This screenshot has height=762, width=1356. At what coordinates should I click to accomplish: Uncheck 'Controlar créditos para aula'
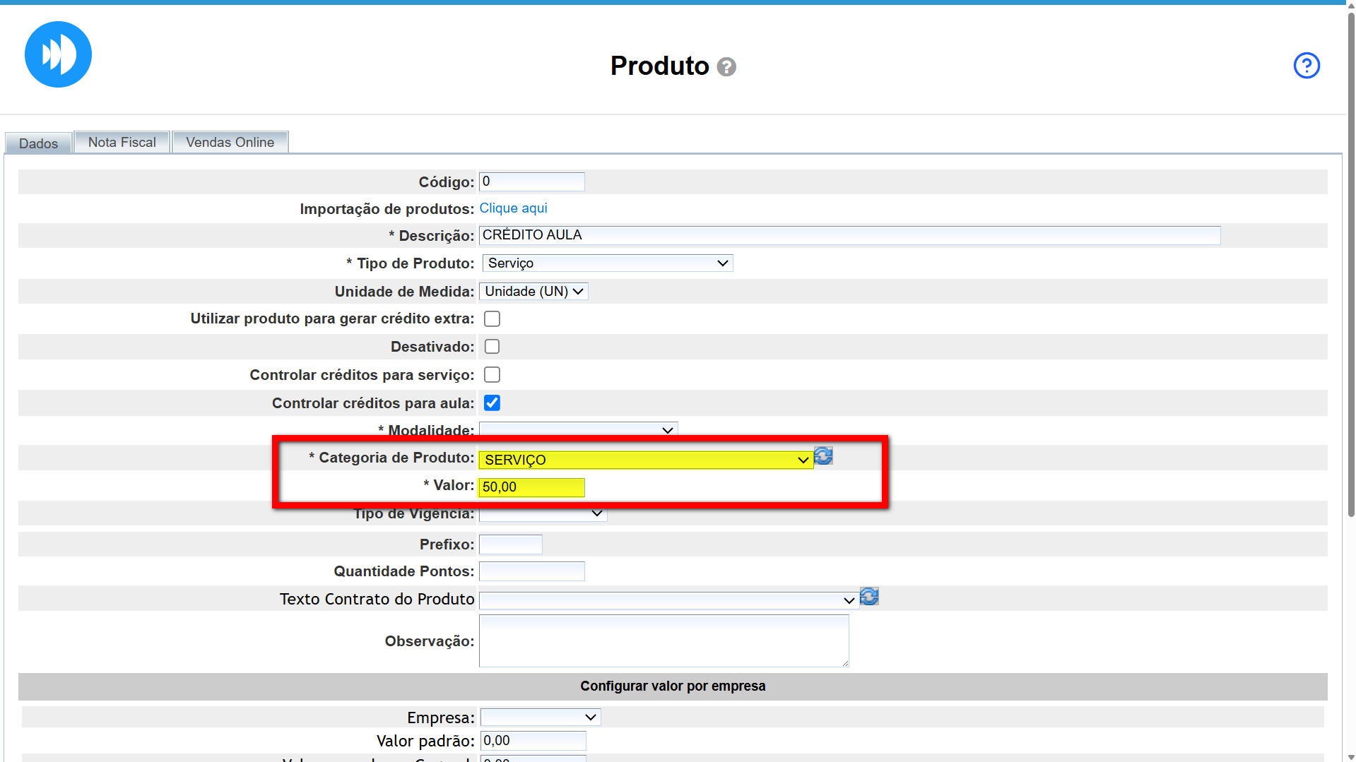[x=492, y=403]
